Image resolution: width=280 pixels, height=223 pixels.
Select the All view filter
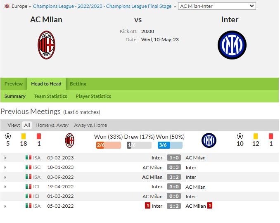point(27,125)
